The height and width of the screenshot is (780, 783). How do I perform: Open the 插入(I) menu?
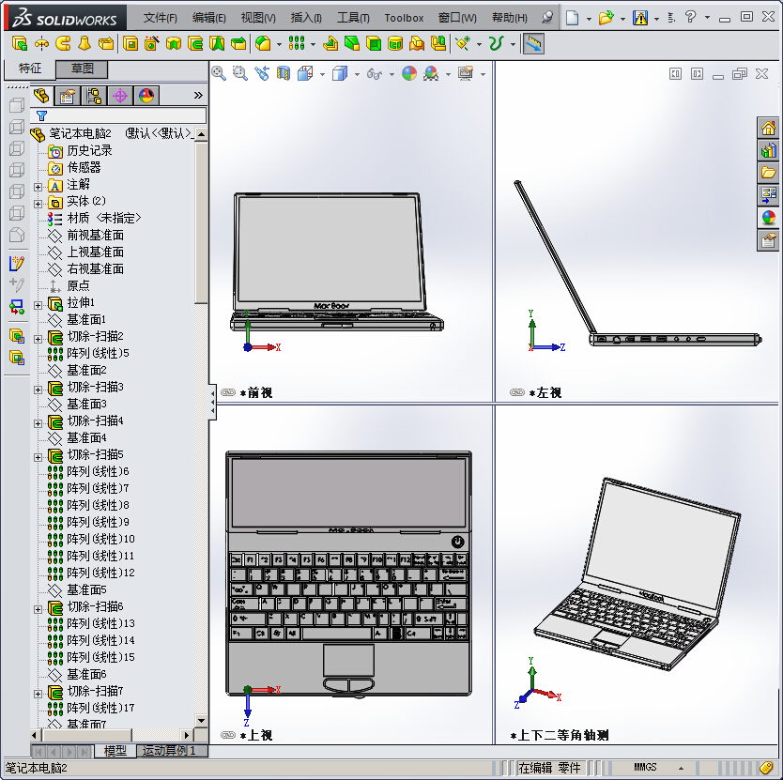(x=305, y=17)
